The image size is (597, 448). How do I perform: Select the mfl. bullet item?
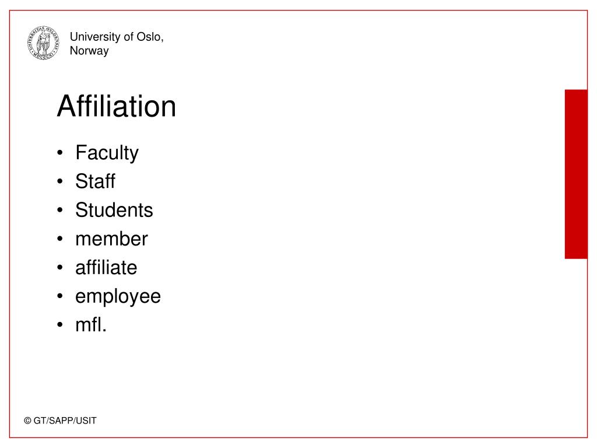point(91,325)
